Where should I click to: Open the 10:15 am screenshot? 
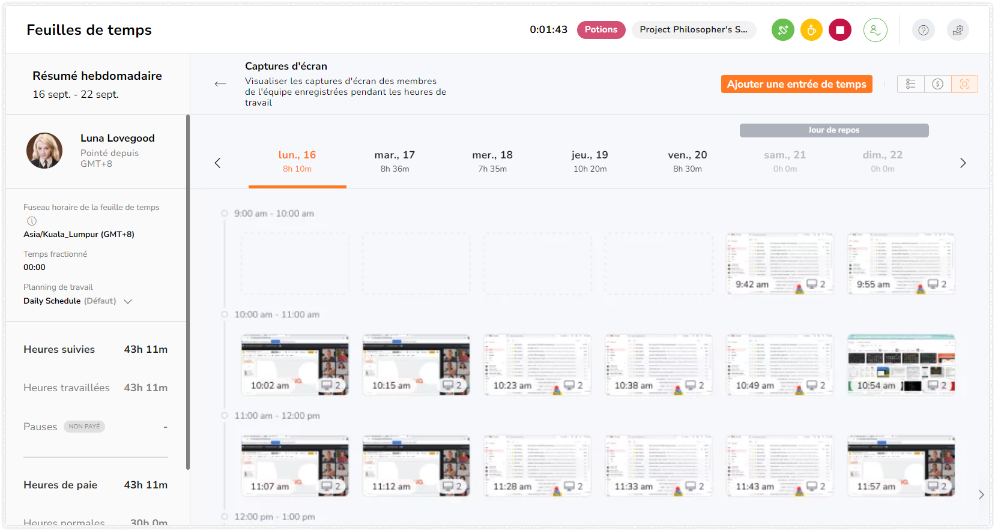416,365
